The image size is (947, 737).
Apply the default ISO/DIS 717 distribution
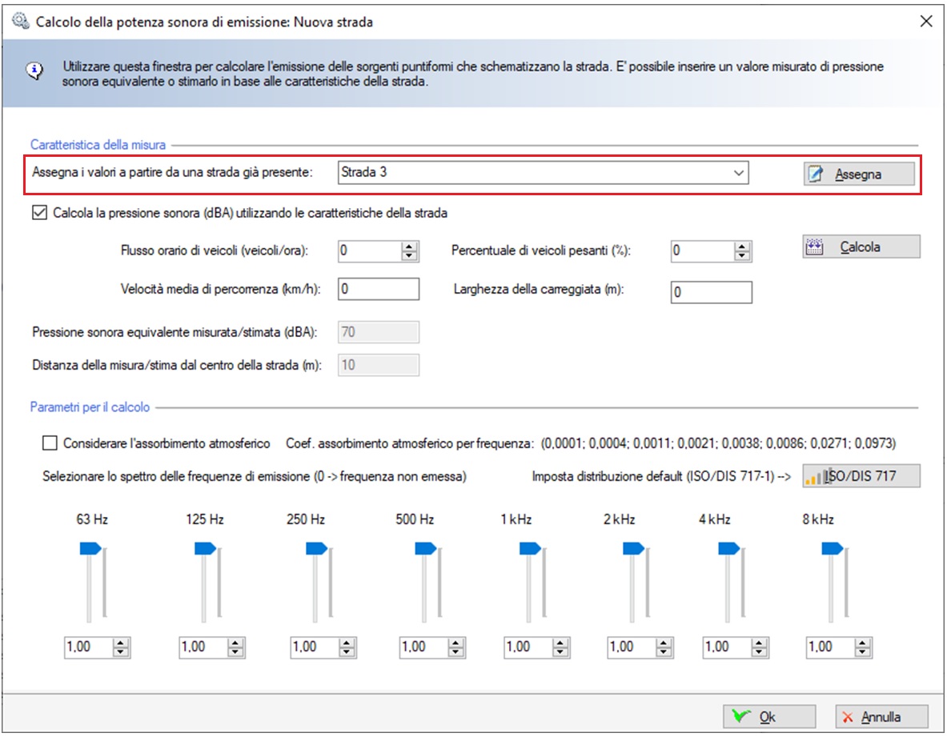pos(861,475)
